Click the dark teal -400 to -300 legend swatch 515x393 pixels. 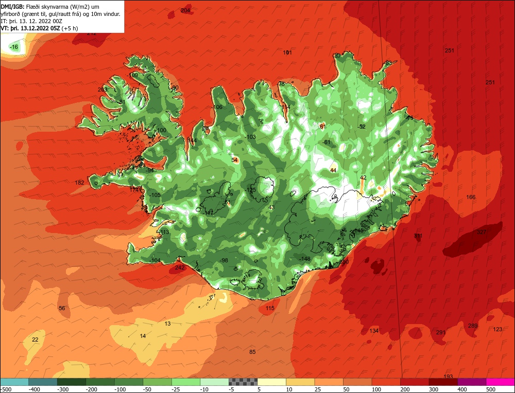[x=43, y=382]
